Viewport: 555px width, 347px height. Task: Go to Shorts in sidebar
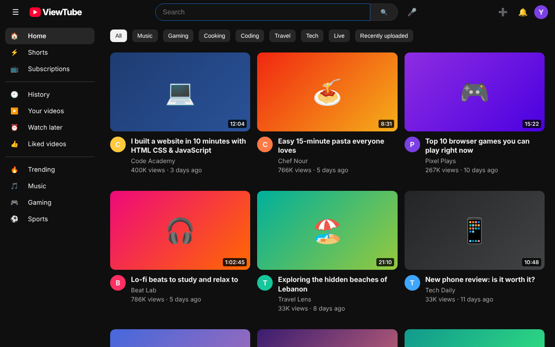[50, 52]
